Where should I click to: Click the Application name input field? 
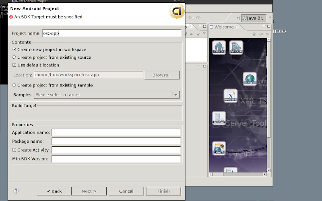(116, 132)
